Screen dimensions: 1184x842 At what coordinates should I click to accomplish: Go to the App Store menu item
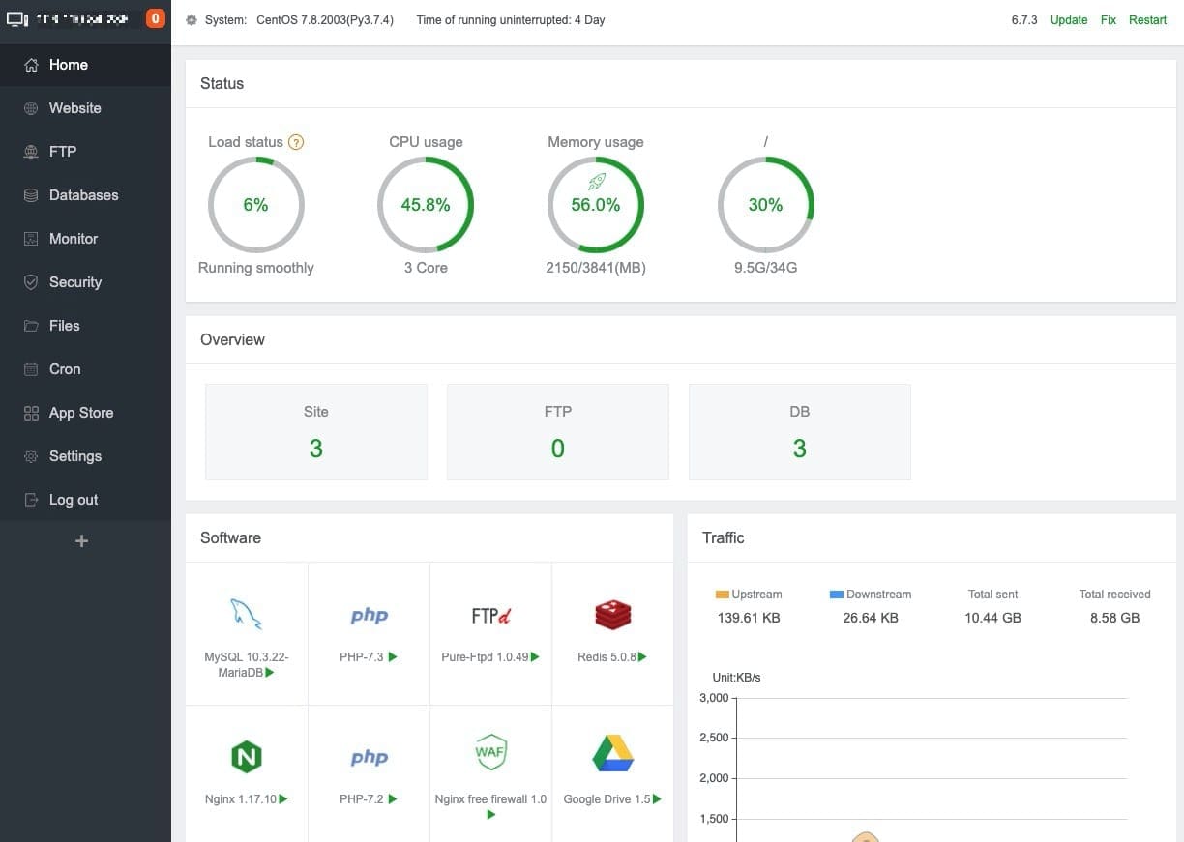coord(81,413)
